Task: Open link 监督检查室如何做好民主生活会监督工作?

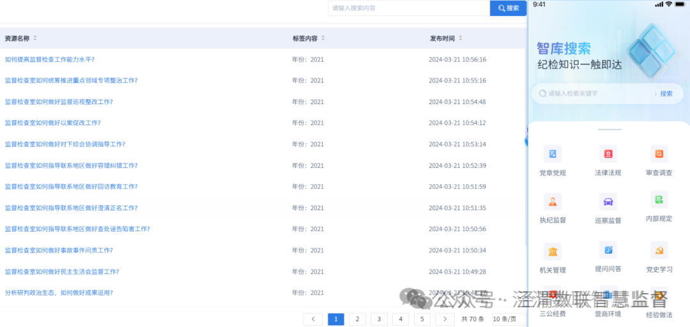Action: [62, 271]
